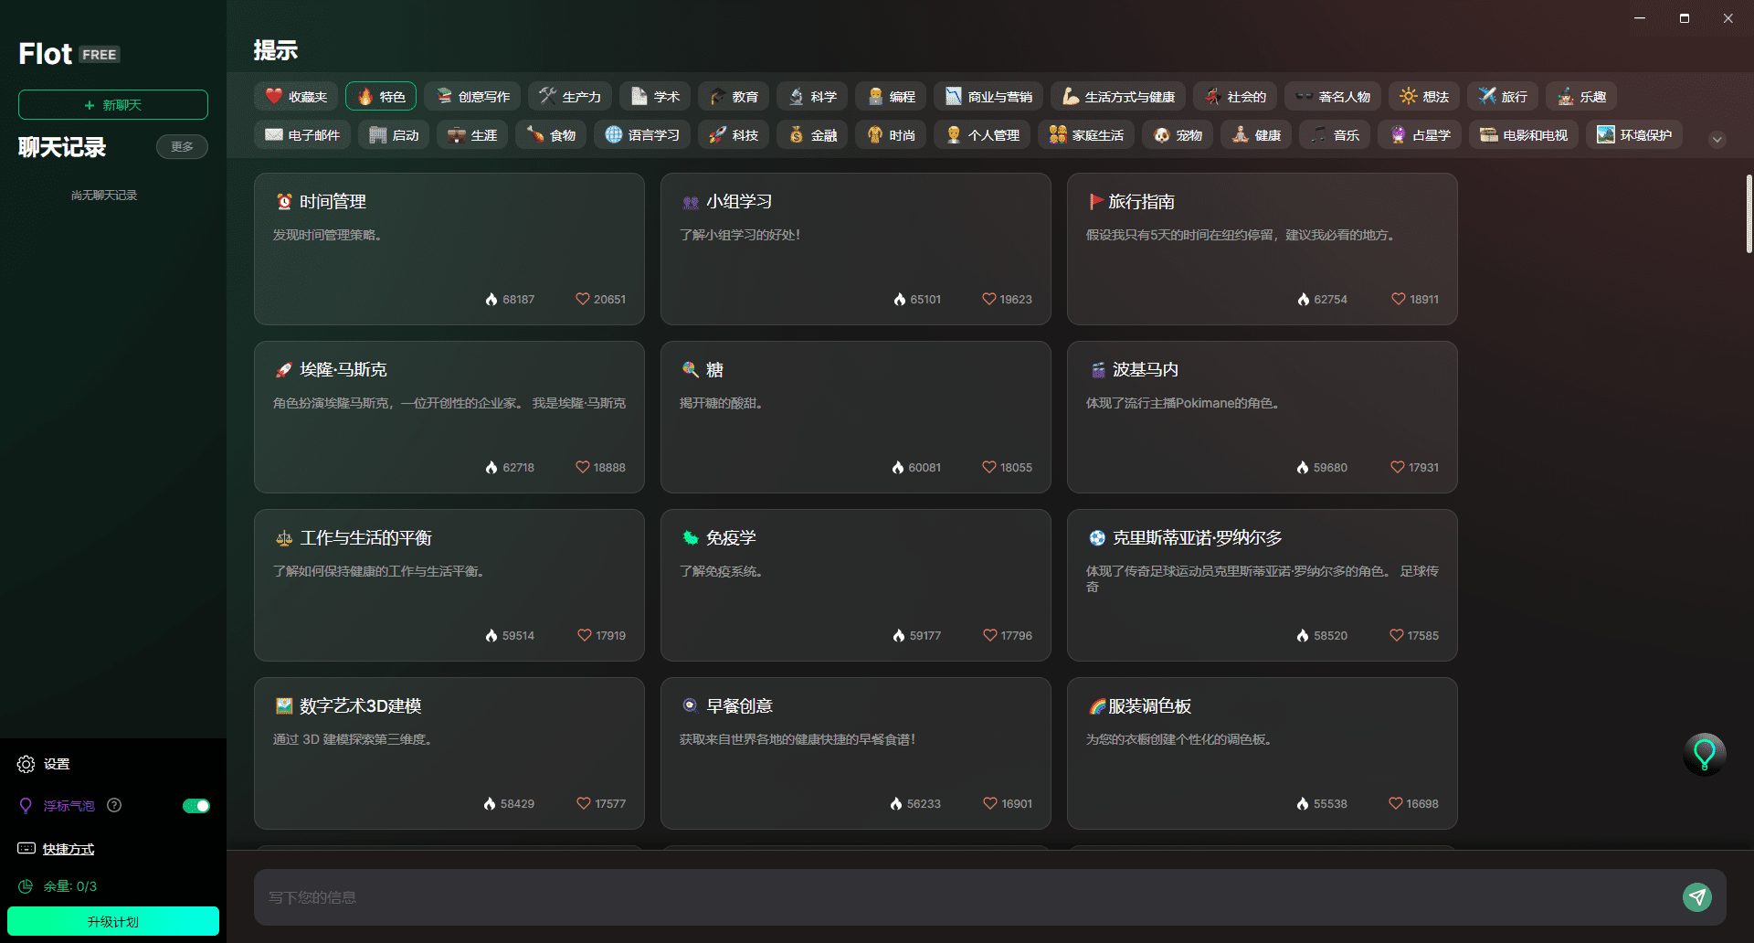Viewport: 1754px width, 943px height.
Task: Click the heart icon on 旅行指南 card
Action: [1398, 299]
